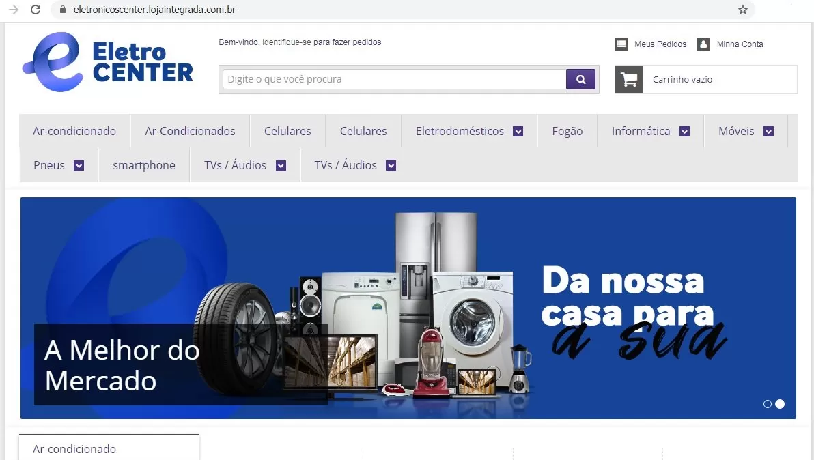The width and height of the screenshot is (814, 460).
Task: Focus the 'Digite o que você procura' search field
Action: click(395, 79)
